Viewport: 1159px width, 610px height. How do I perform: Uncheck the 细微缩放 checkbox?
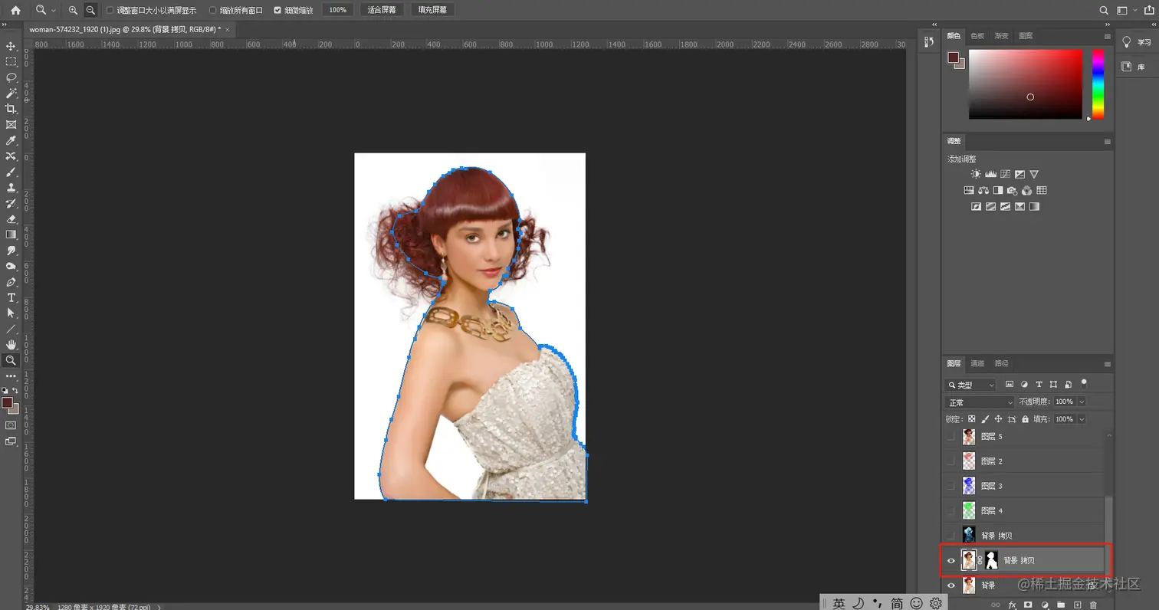[x=277, y=10]
